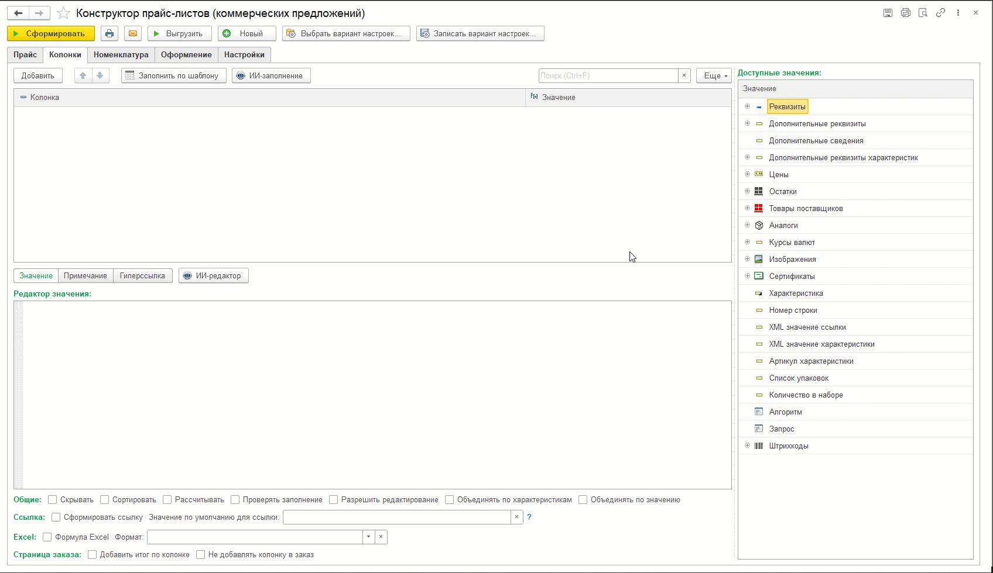This screenshot has width=993, height=573.
Task: Expand the Аналоги tree node
Action: tap(747, 225)
